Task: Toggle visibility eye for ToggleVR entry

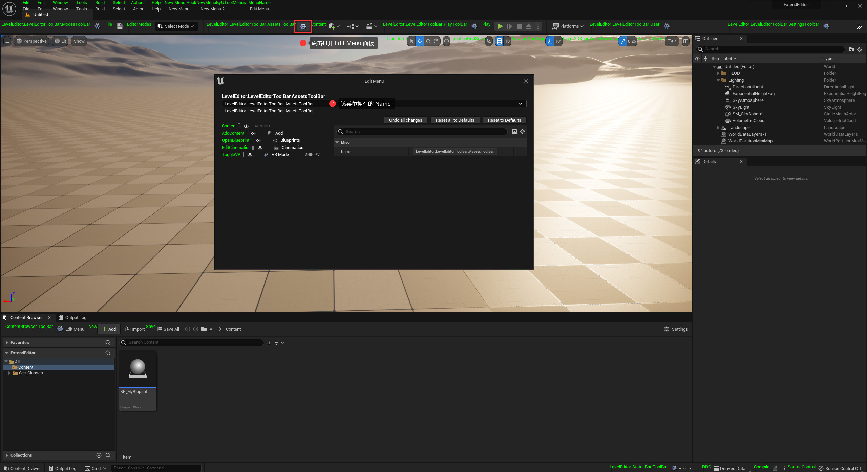Action: 250,155
